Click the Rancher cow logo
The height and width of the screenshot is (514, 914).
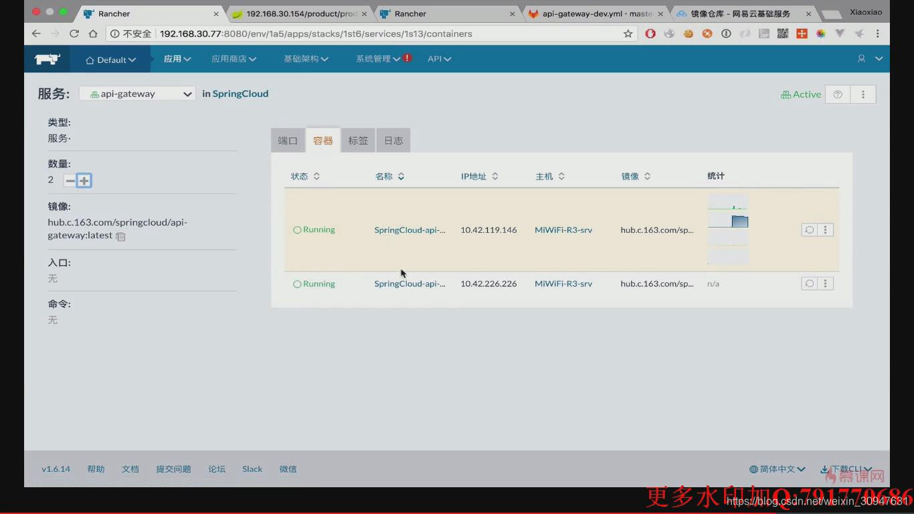click(x=48, y=59)
